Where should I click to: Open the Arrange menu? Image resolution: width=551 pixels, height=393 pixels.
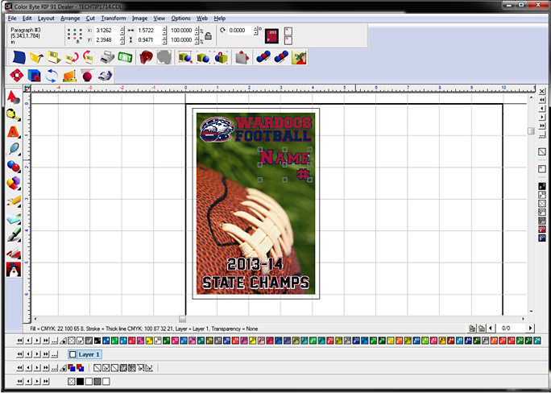[70, 19]
